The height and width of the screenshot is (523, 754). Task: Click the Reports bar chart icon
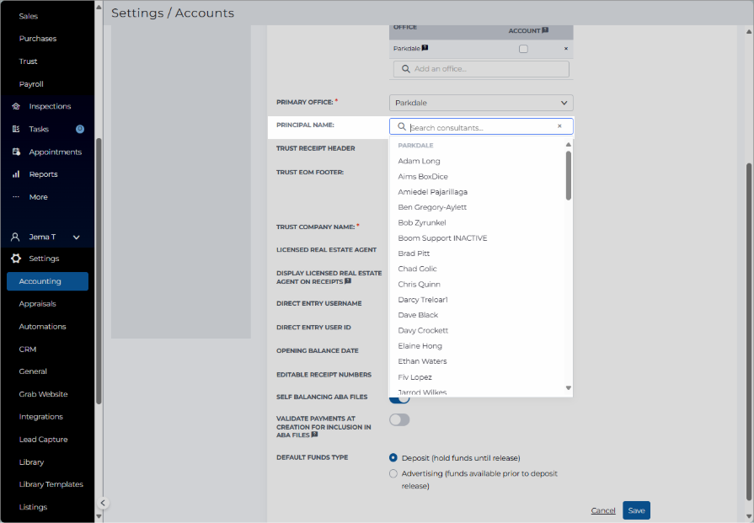click(x=16, y=174)
